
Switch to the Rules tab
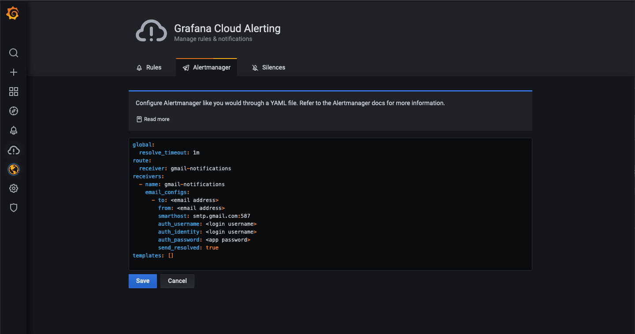149,68
